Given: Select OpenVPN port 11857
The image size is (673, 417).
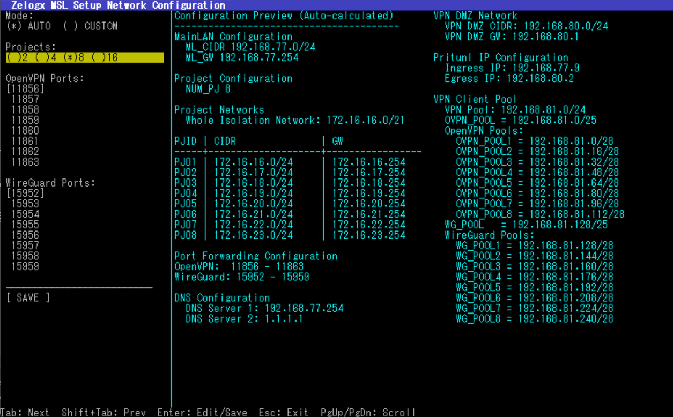Looking at the screenshot, I should click(25, 99).
